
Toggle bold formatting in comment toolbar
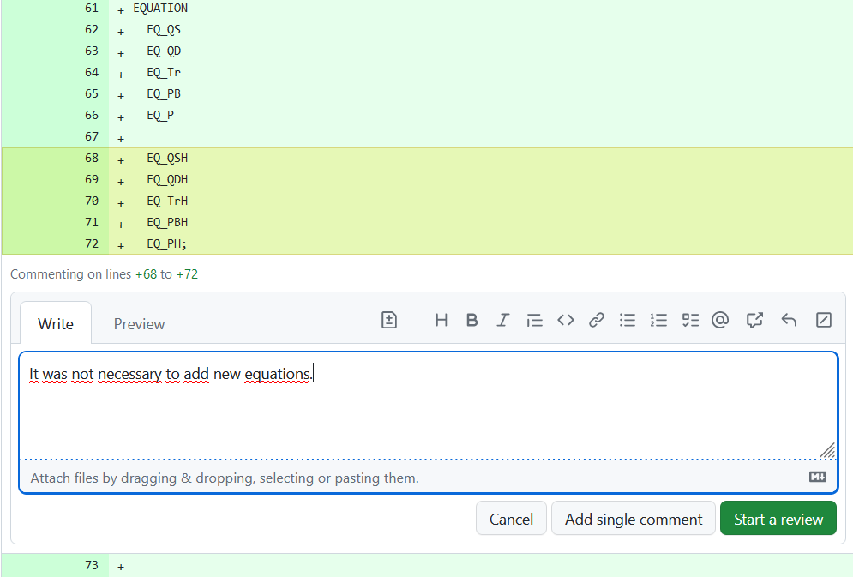pos(472,320)
